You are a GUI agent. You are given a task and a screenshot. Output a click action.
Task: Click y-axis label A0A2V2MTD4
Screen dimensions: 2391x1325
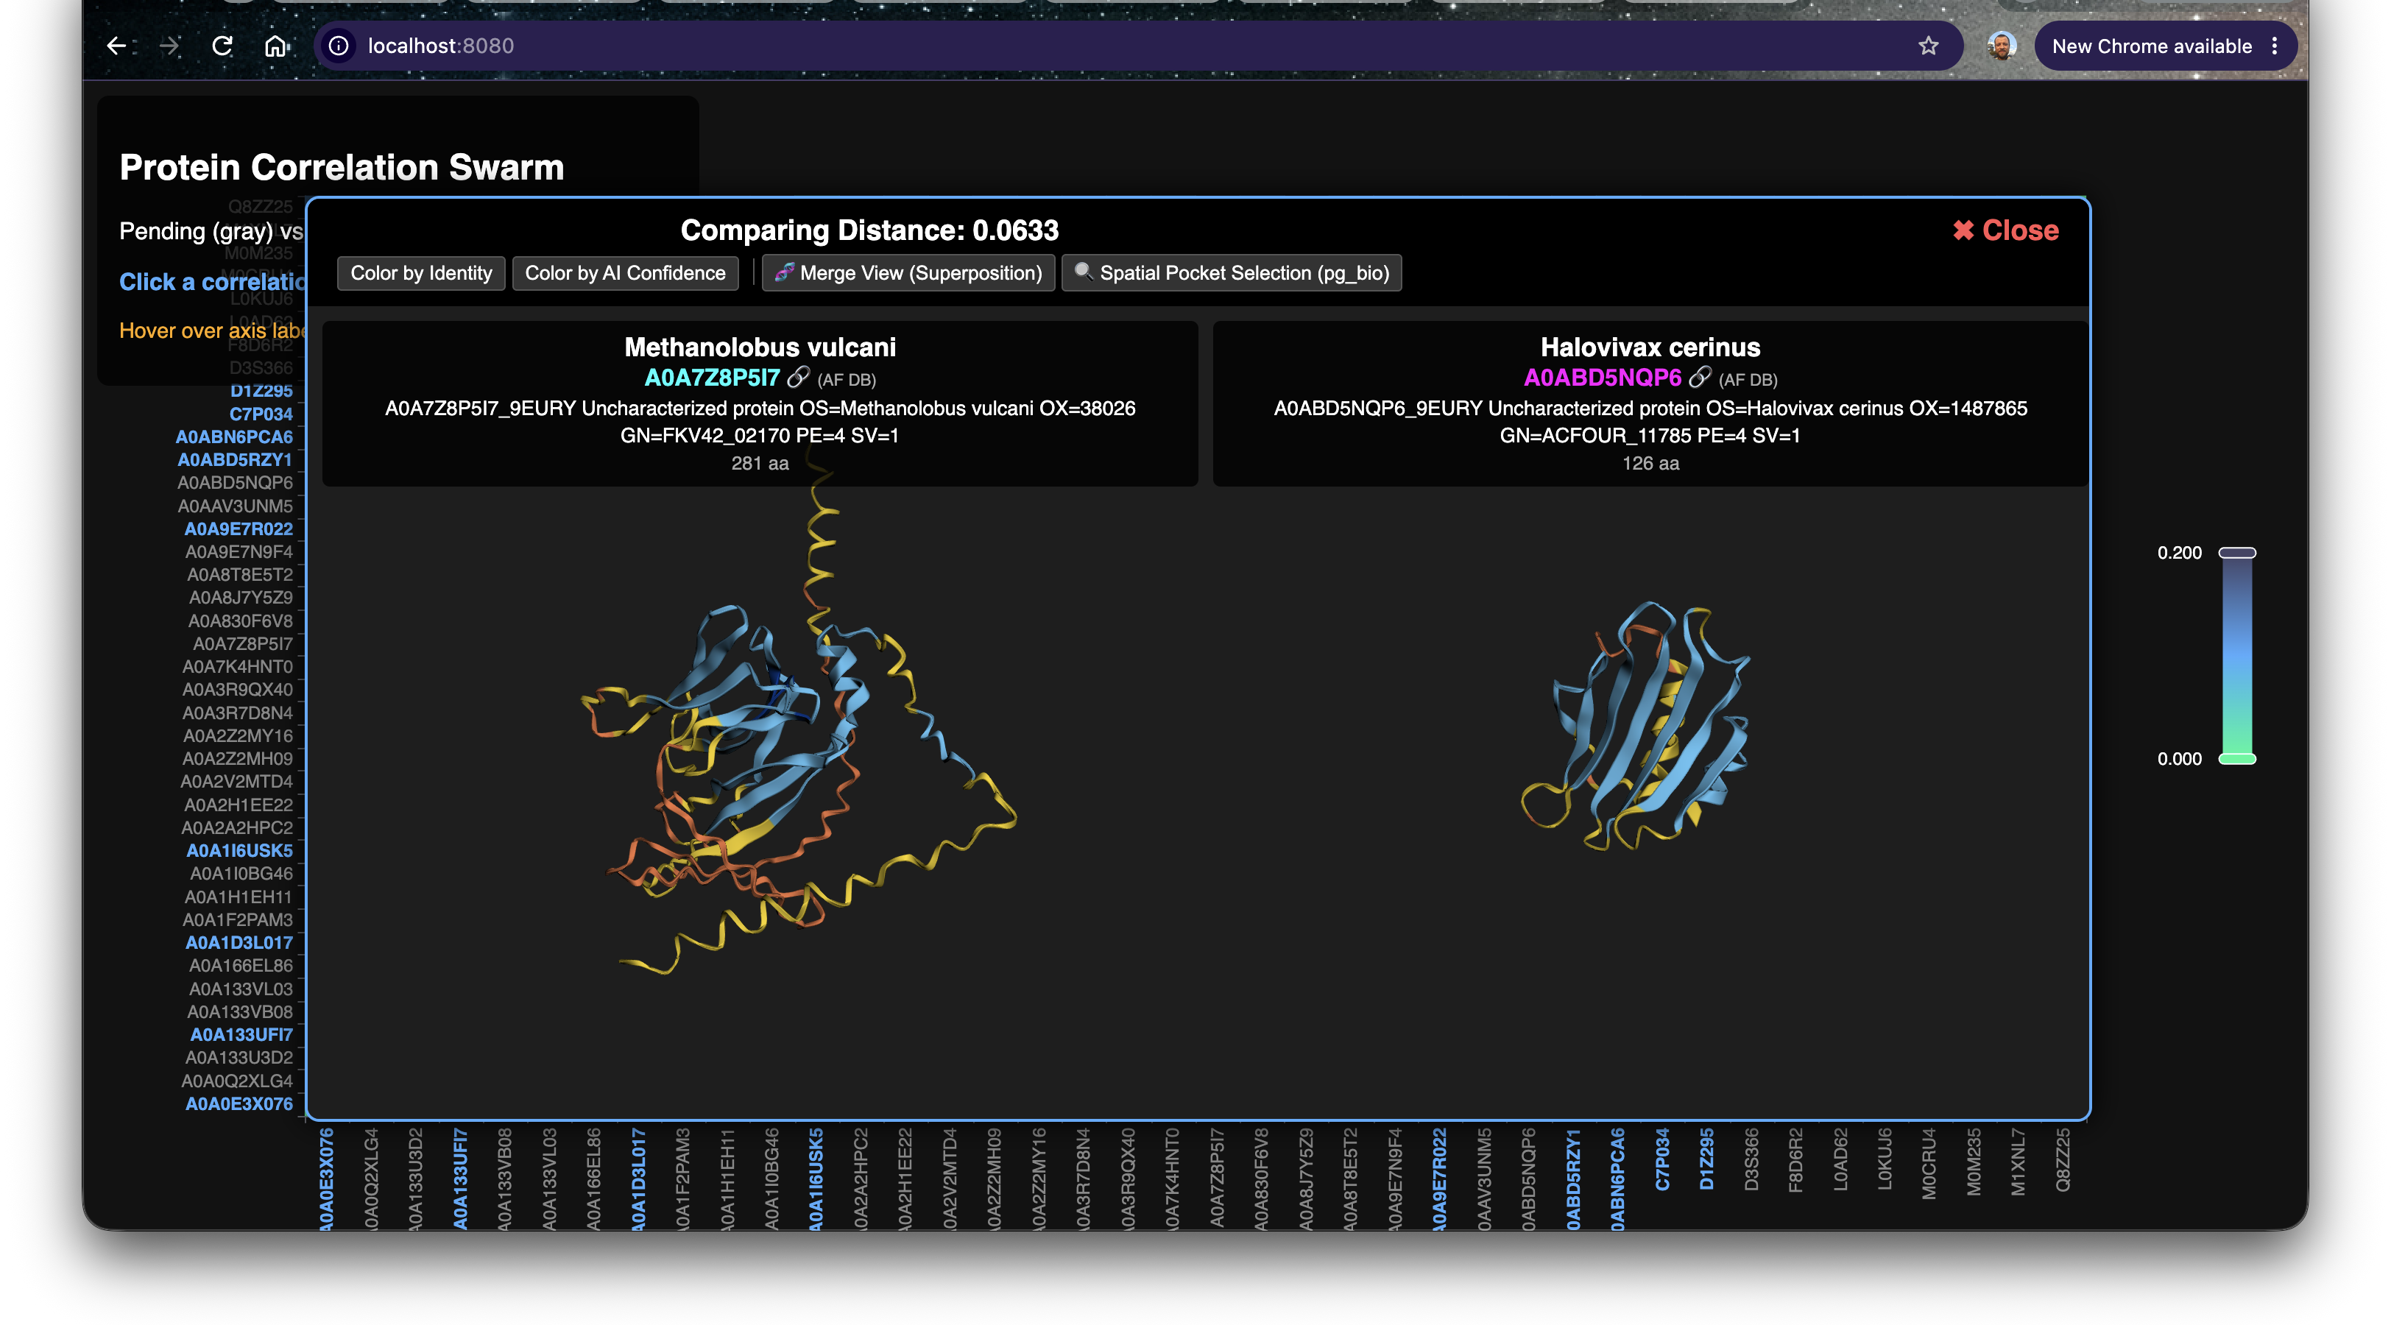[x=237, y=782]
